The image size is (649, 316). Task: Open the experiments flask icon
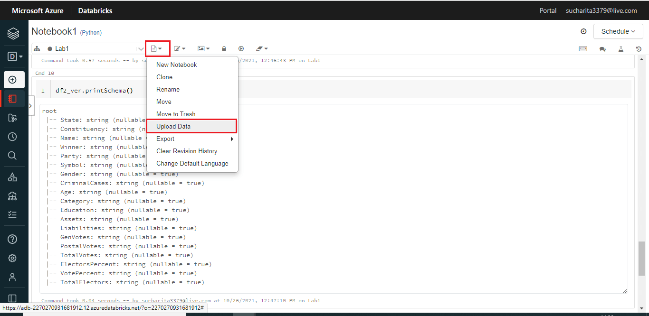coord(620,48)
